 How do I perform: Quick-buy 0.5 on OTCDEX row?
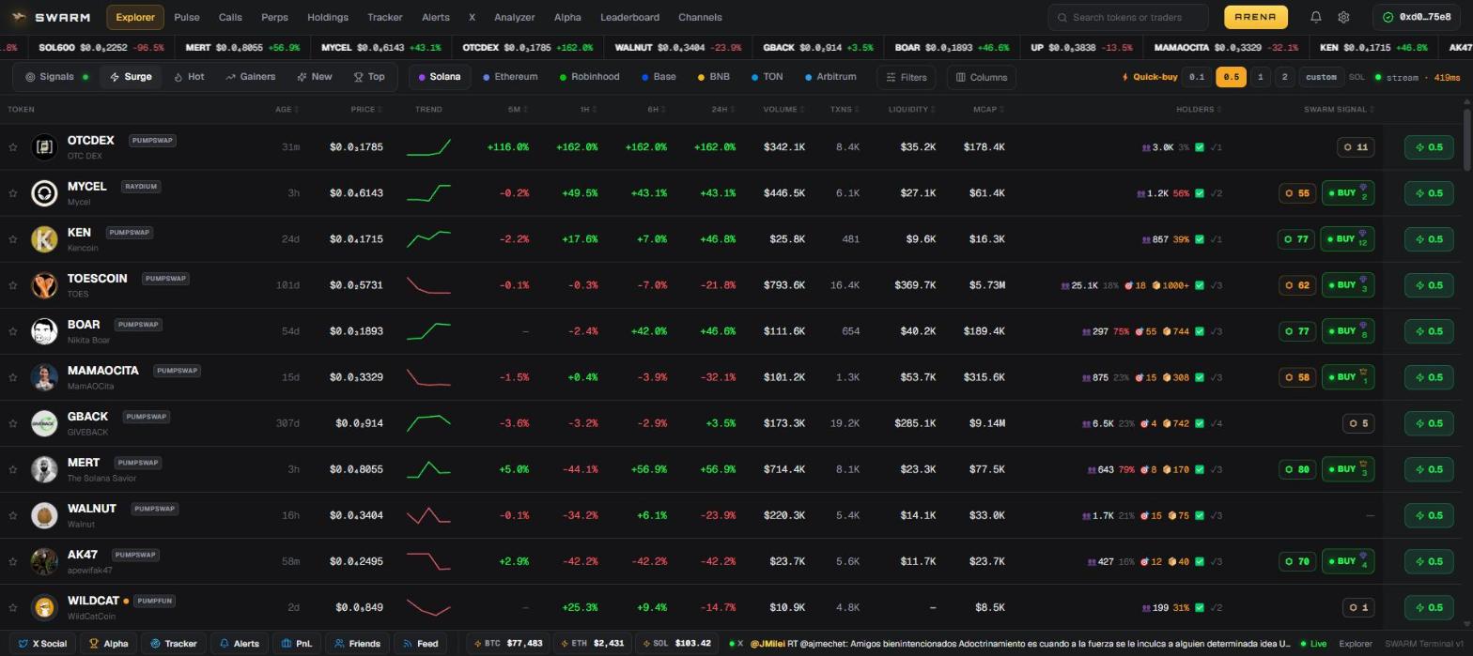pyautogui.click(x=1429, y=147)
